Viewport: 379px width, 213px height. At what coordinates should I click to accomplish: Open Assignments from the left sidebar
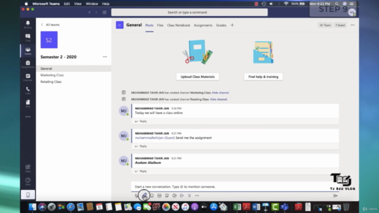(x=28, y=64)
